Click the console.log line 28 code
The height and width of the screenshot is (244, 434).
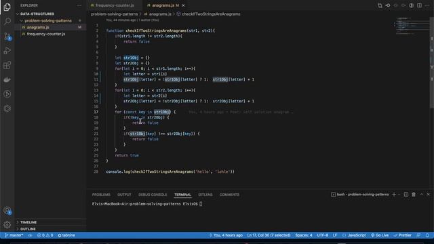coord(170,171)
